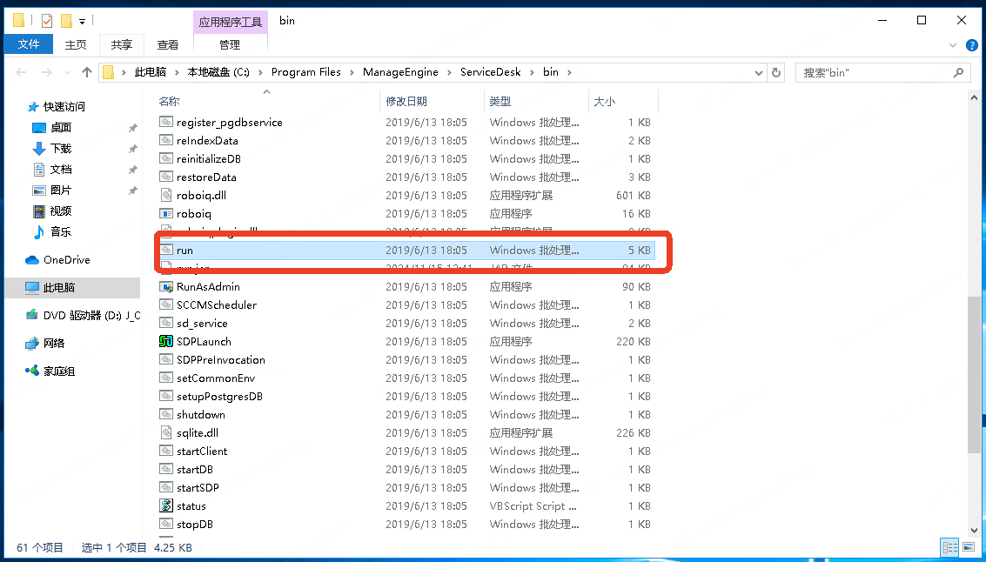Switch to the 主页 ribbon tab

(x=76, y=44)
